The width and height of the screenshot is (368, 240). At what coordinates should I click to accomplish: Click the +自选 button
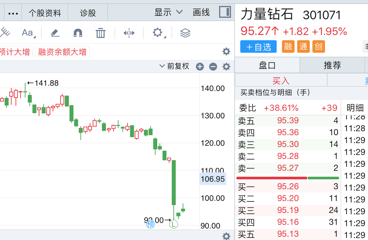(258, 47)
